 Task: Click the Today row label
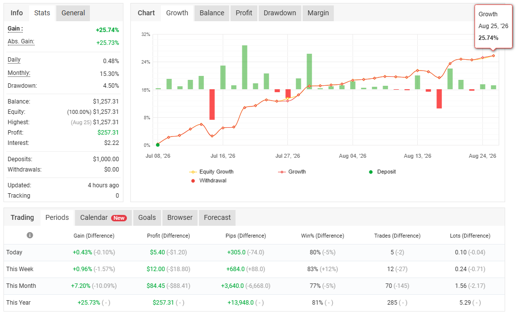click(14, 252)
